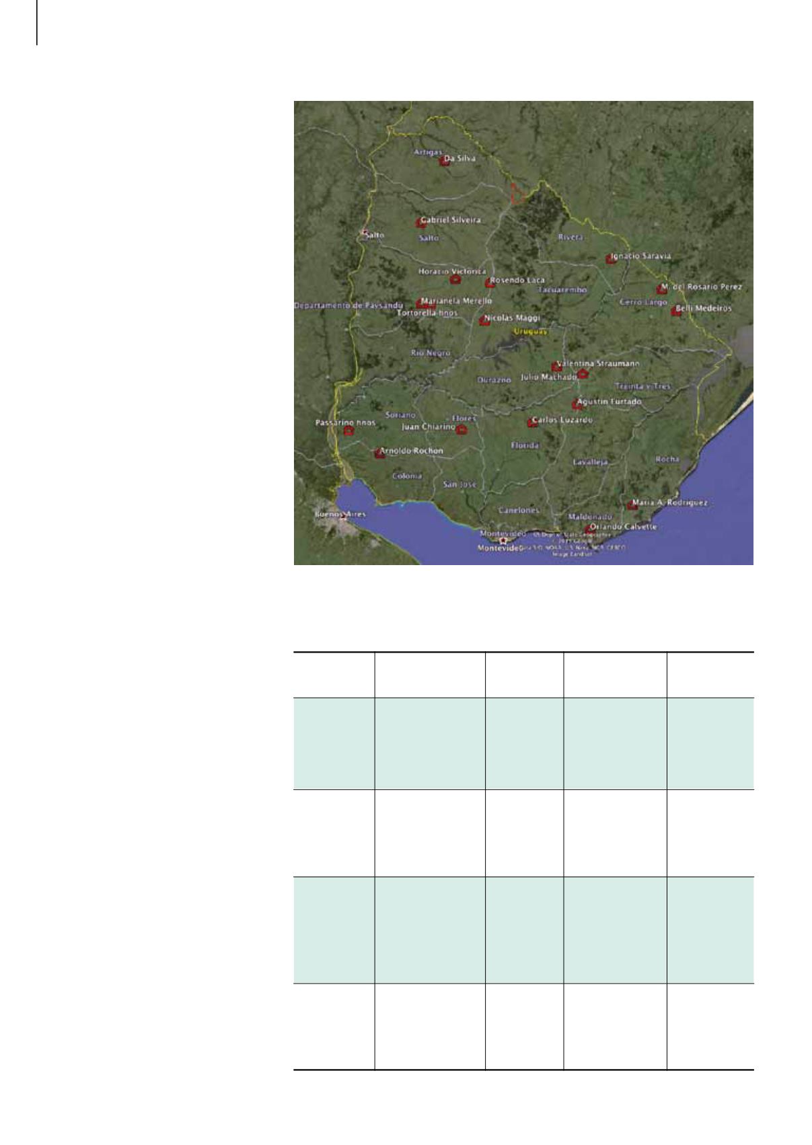
Task: Click the Buenos Aires city marker
Action: coord(344,518)
